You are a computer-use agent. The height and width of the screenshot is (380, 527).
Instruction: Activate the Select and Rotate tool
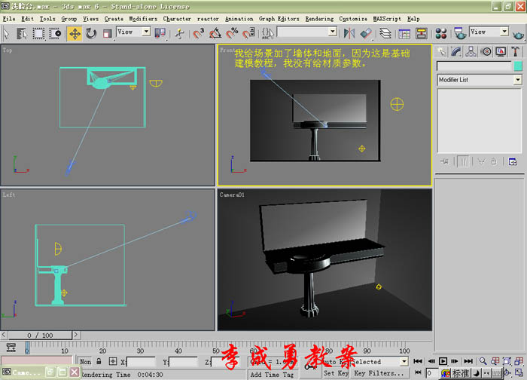[91, 33]
